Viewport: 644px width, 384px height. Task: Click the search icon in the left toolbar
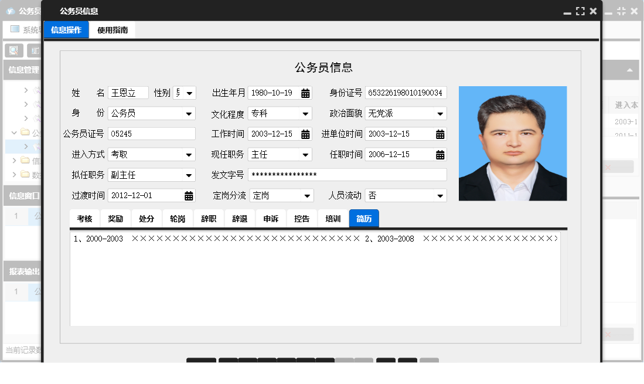[13, 50]
